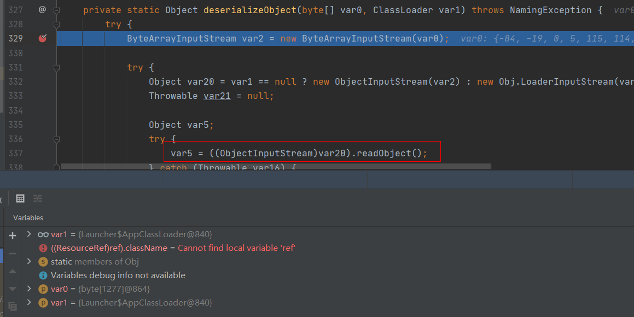The height and width of the screenshot is (317, 634).
Task: Toggle the breakpoint on line 329
Action: click(x=43, y=38)
